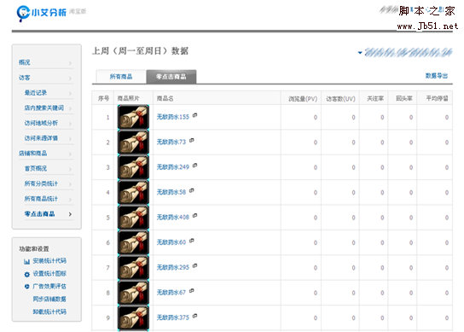
Task: Click the 小艾分析 logo icon
Action: point(23,13)
